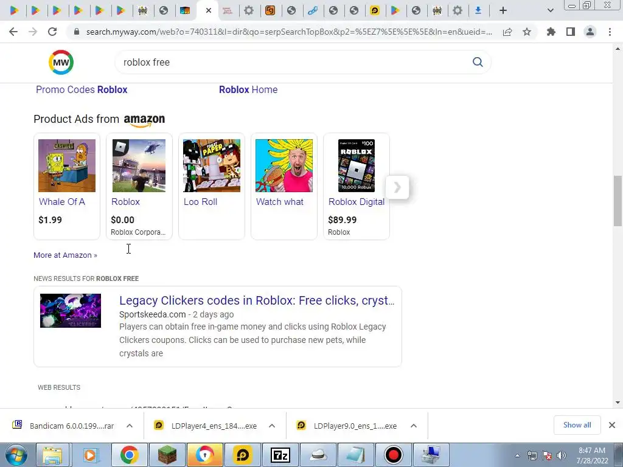Open volume control in system tray

point(562,455)
